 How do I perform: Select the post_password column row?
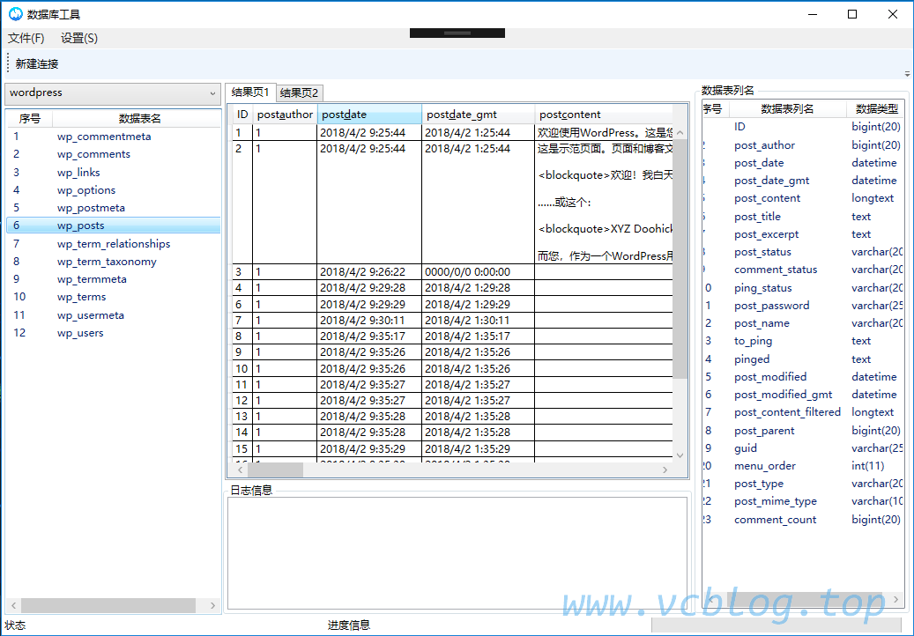(x=803, y=306)
